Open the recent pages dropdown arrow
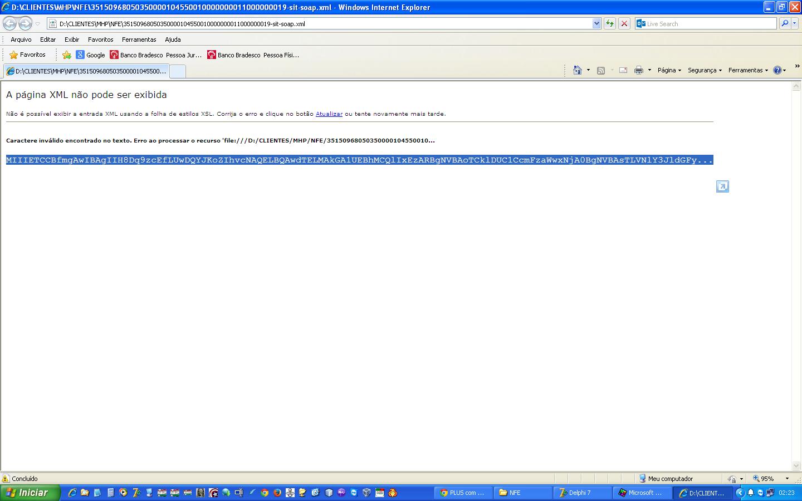The image size is (802, 501). point(37,24)
